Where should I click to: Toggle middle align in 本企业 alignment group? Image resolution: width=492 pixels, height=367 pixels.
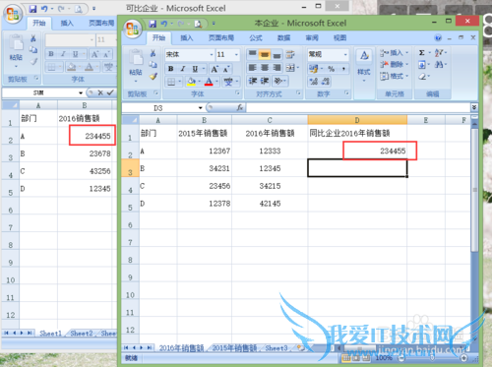[265, 54]
